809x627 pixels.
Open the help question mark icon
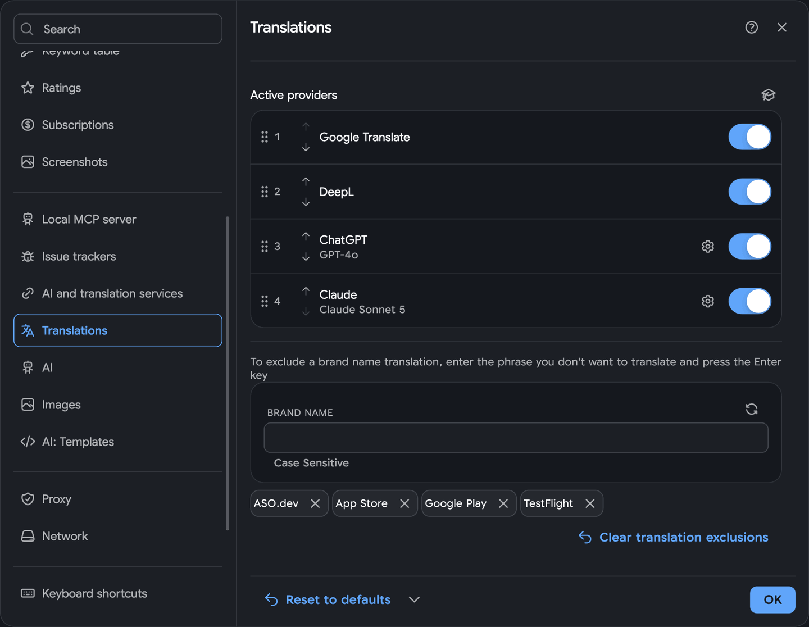(x=752, y=28)
